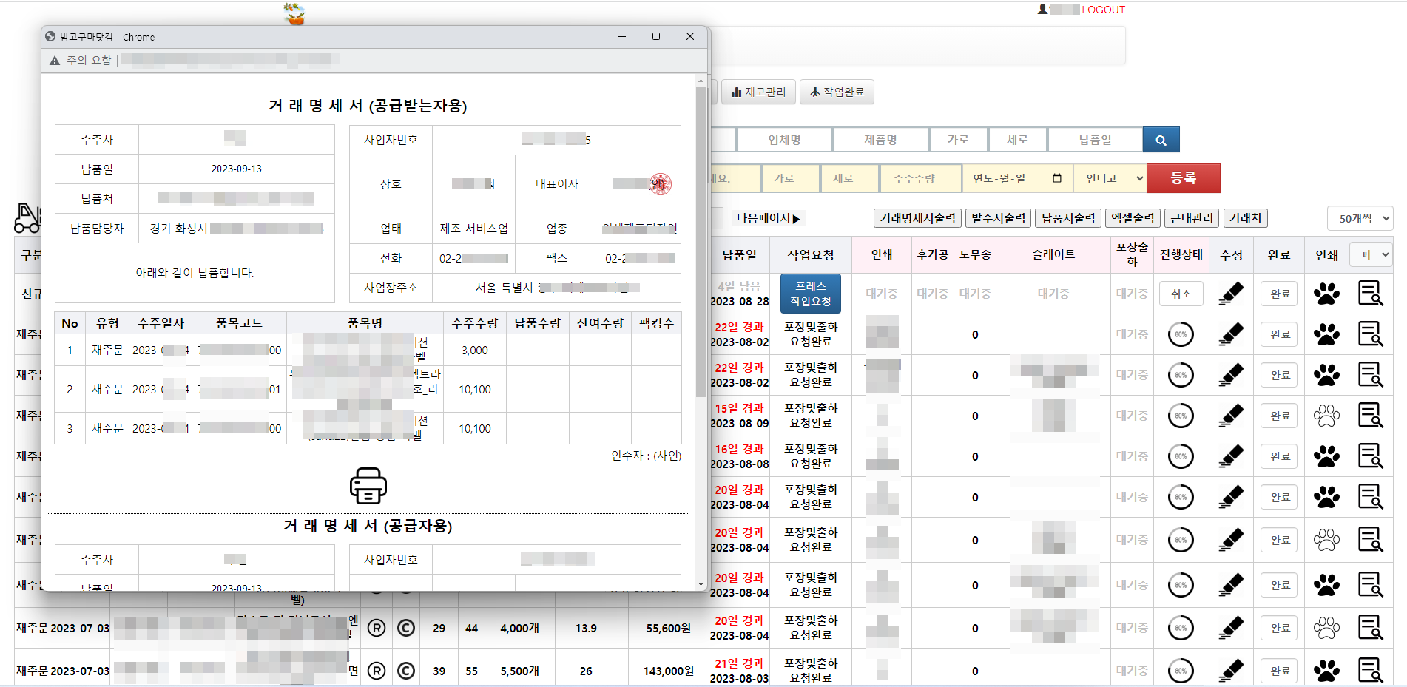
Task: Open the document search icon in the 2023-08-28 row
Action: [x=1370, y=294]
